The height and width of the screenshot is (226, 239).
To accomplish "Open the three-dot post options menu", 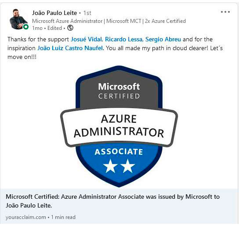I will 225,12.
